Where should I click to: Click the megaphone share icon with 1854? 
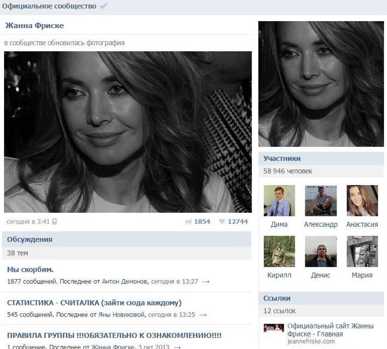[x=189, y=222]
